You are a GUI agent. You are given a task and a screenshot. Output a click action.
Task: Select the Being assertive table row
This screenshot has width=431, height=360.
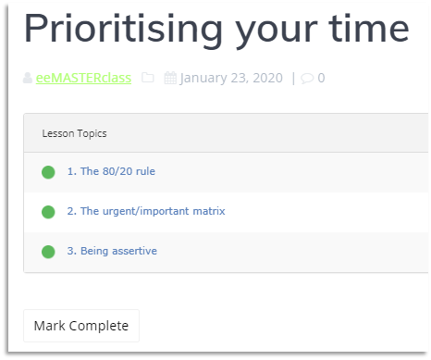(226, 252)
